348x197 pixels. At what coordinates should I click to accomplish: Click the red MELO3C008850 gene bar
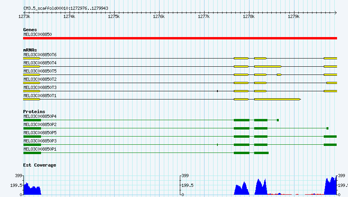tap(180, 38)
